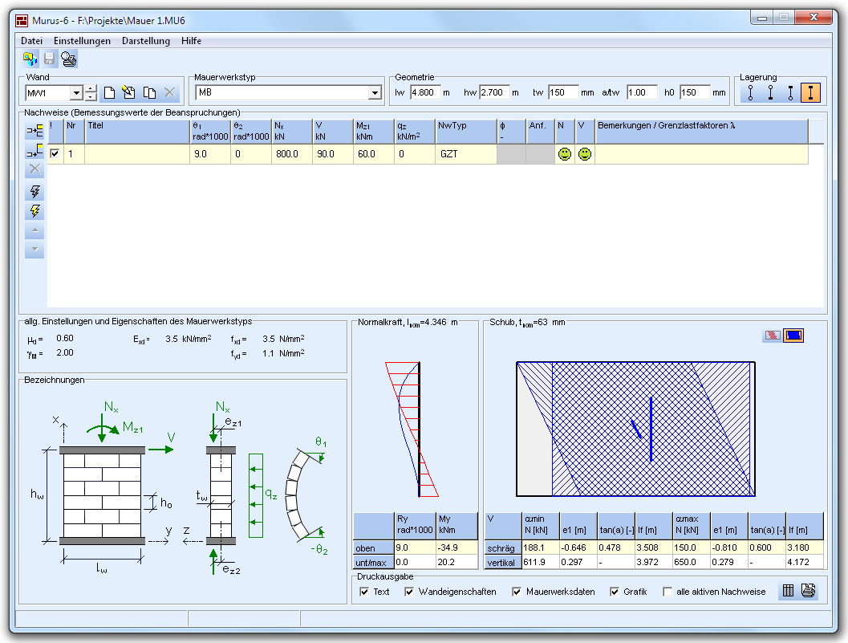
Task: Create a new wall with blank page icon
Action: pyautogui.click(x=110, y=93)
